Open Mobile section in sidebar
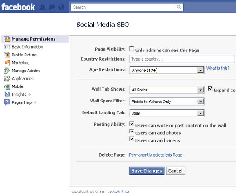Viewport: 236px width, 193px height. click(x=17, y=86)
